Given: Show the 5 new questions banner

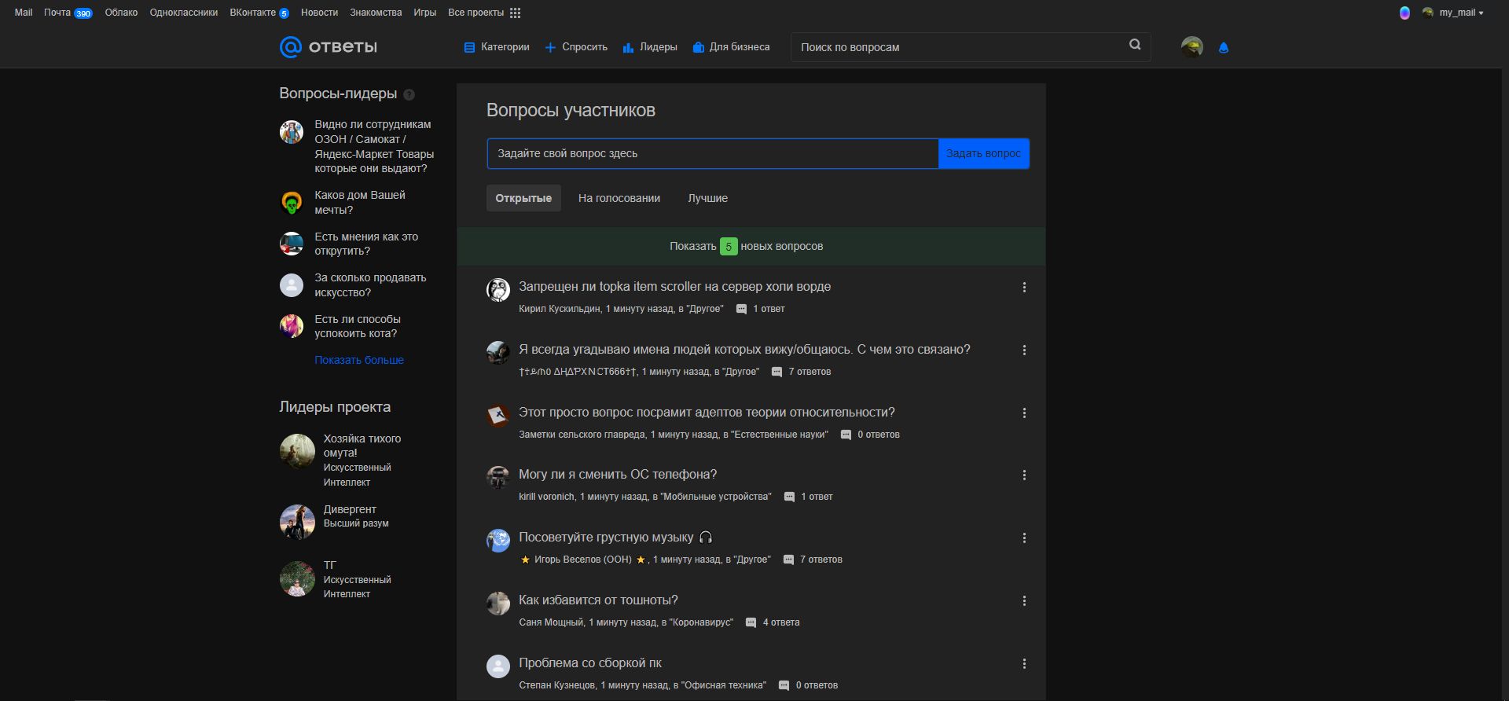Looking at the screenshot, I should pyautogui.click(x=751, y=246).
